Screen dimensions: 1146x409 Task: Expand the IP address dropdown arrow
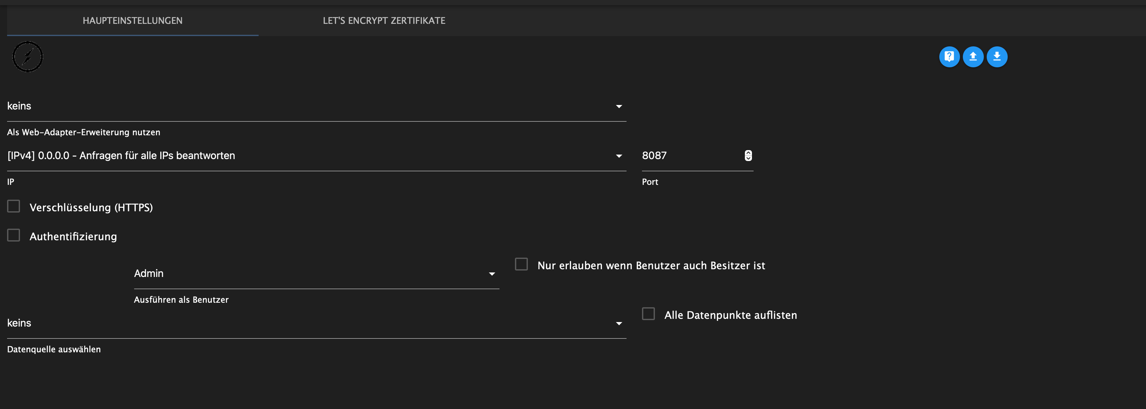pyautogui.click(x=618, y=156)
